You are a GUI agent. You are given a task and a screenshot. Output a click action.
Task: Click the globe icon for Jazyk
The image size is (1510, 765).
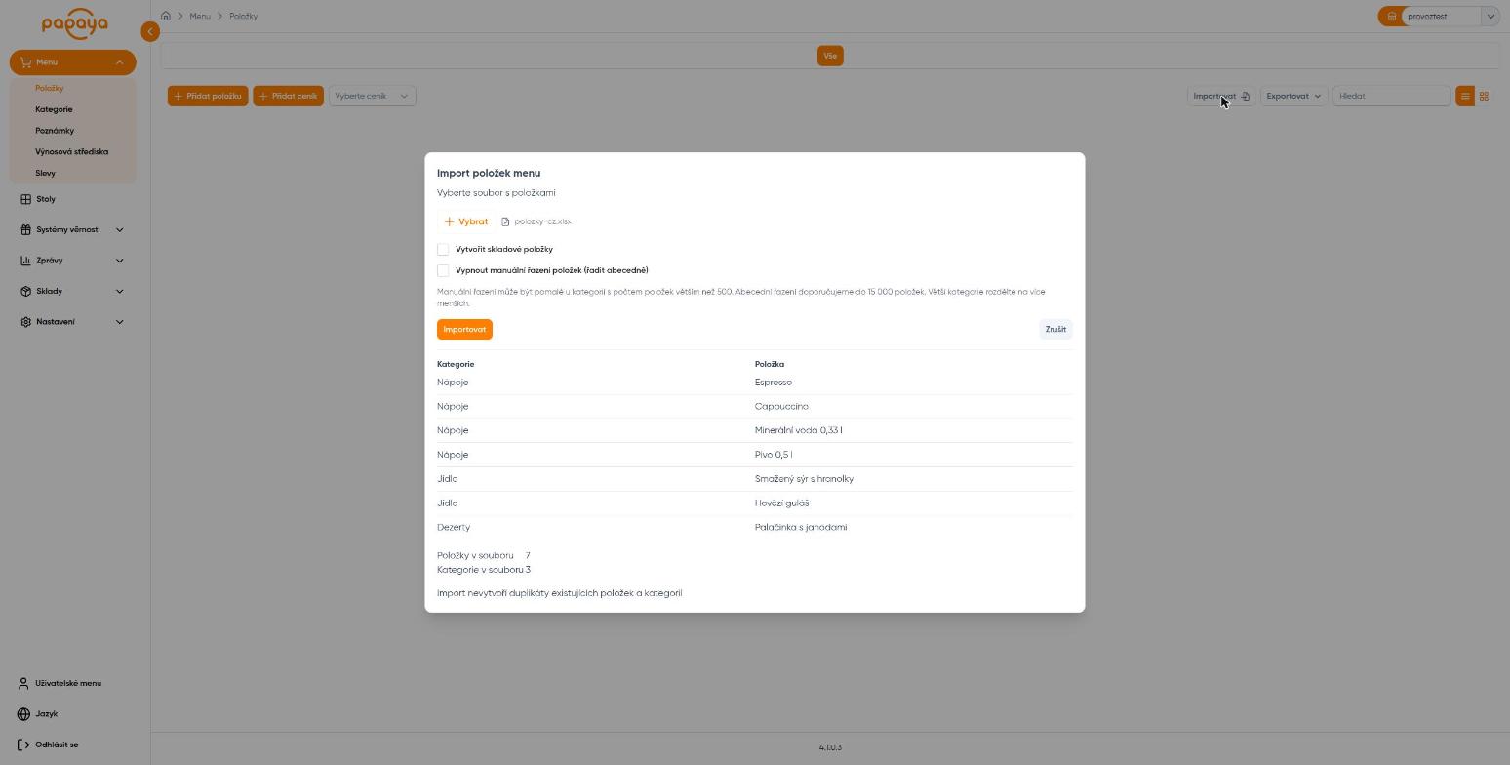tap(24, 714)
